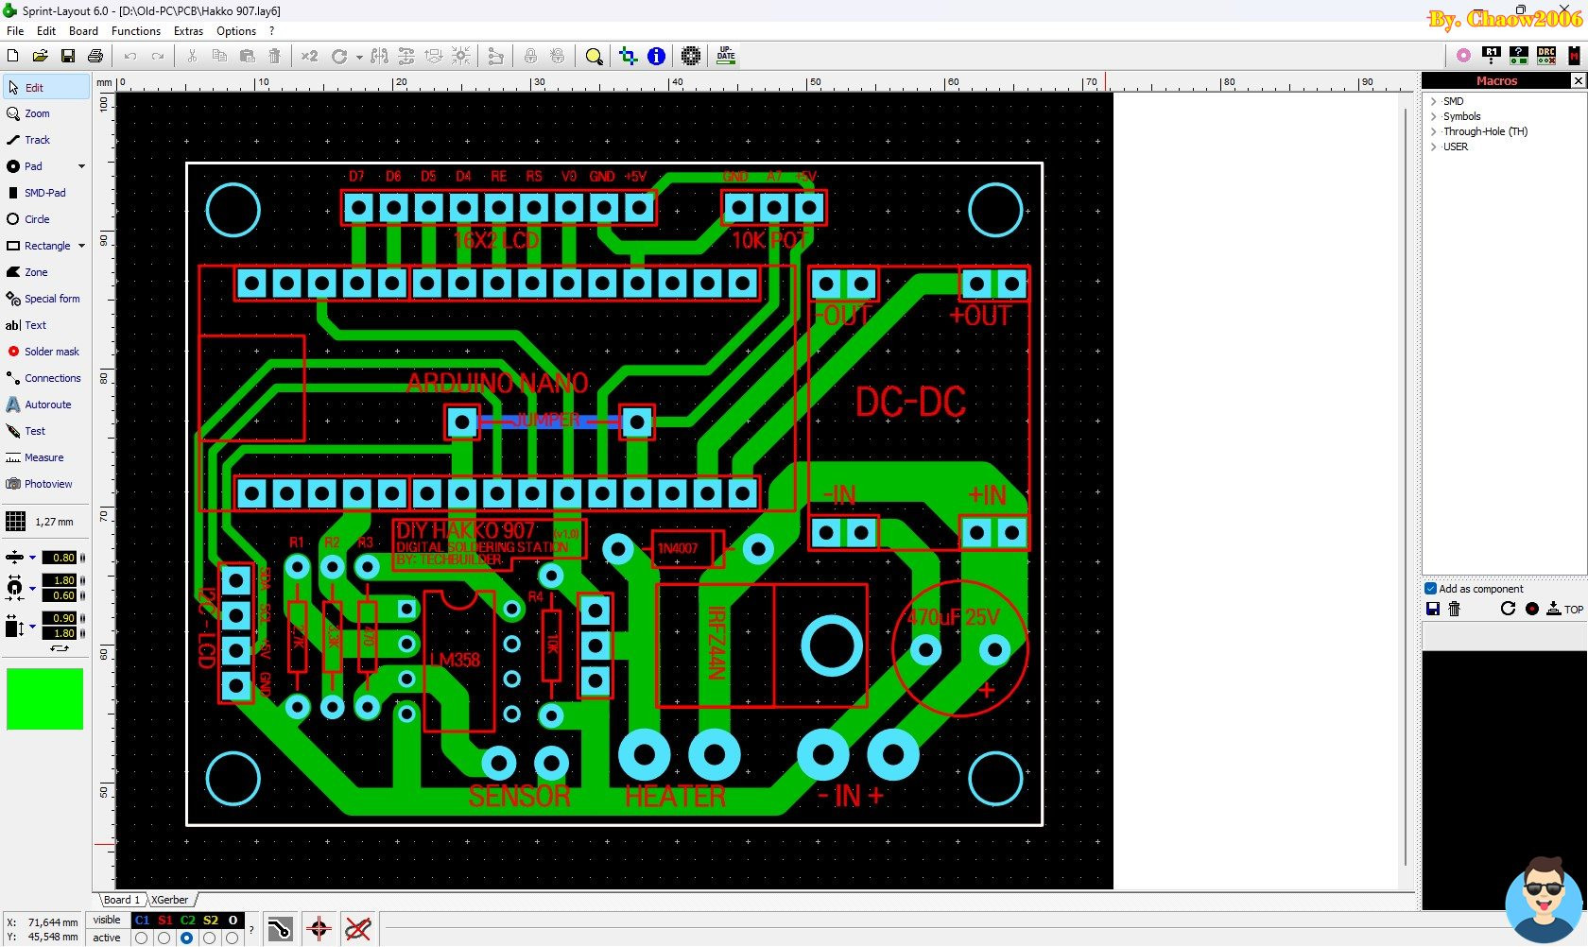Click the Bitmap background icon in toolbar
The height and width of the screenshot is (947, 1588).
point(691,56)
